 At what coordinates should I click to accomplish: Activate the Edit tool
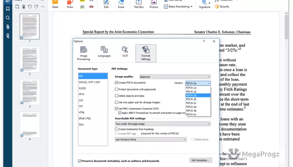[x=106, y=4]
